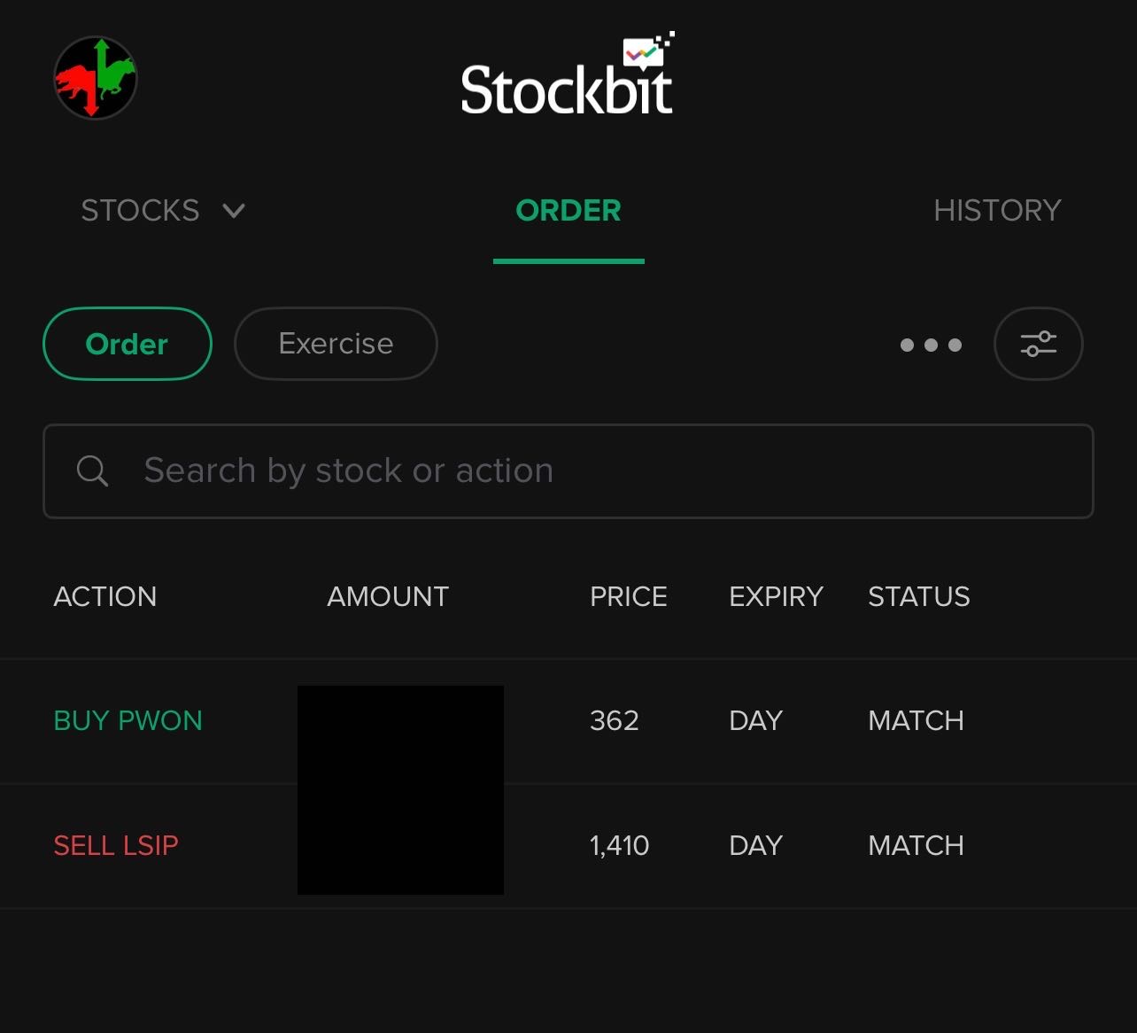Click the 1,410 price of LSIP order
Viewport: 1137px width, 1033px height.
point(620,846)
